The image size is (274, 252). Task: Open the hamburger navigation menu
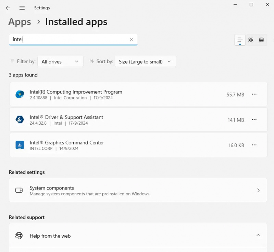[x=22, y=8]
